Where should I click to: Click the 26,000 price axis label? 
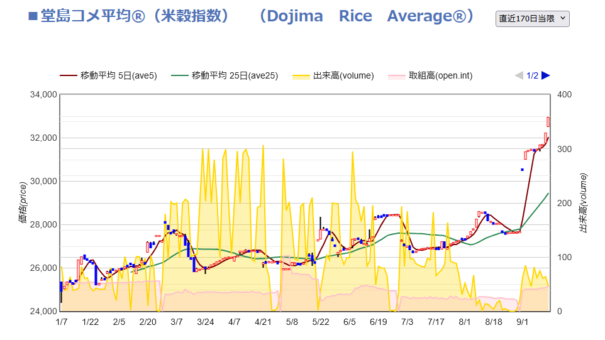click(43, 268)
